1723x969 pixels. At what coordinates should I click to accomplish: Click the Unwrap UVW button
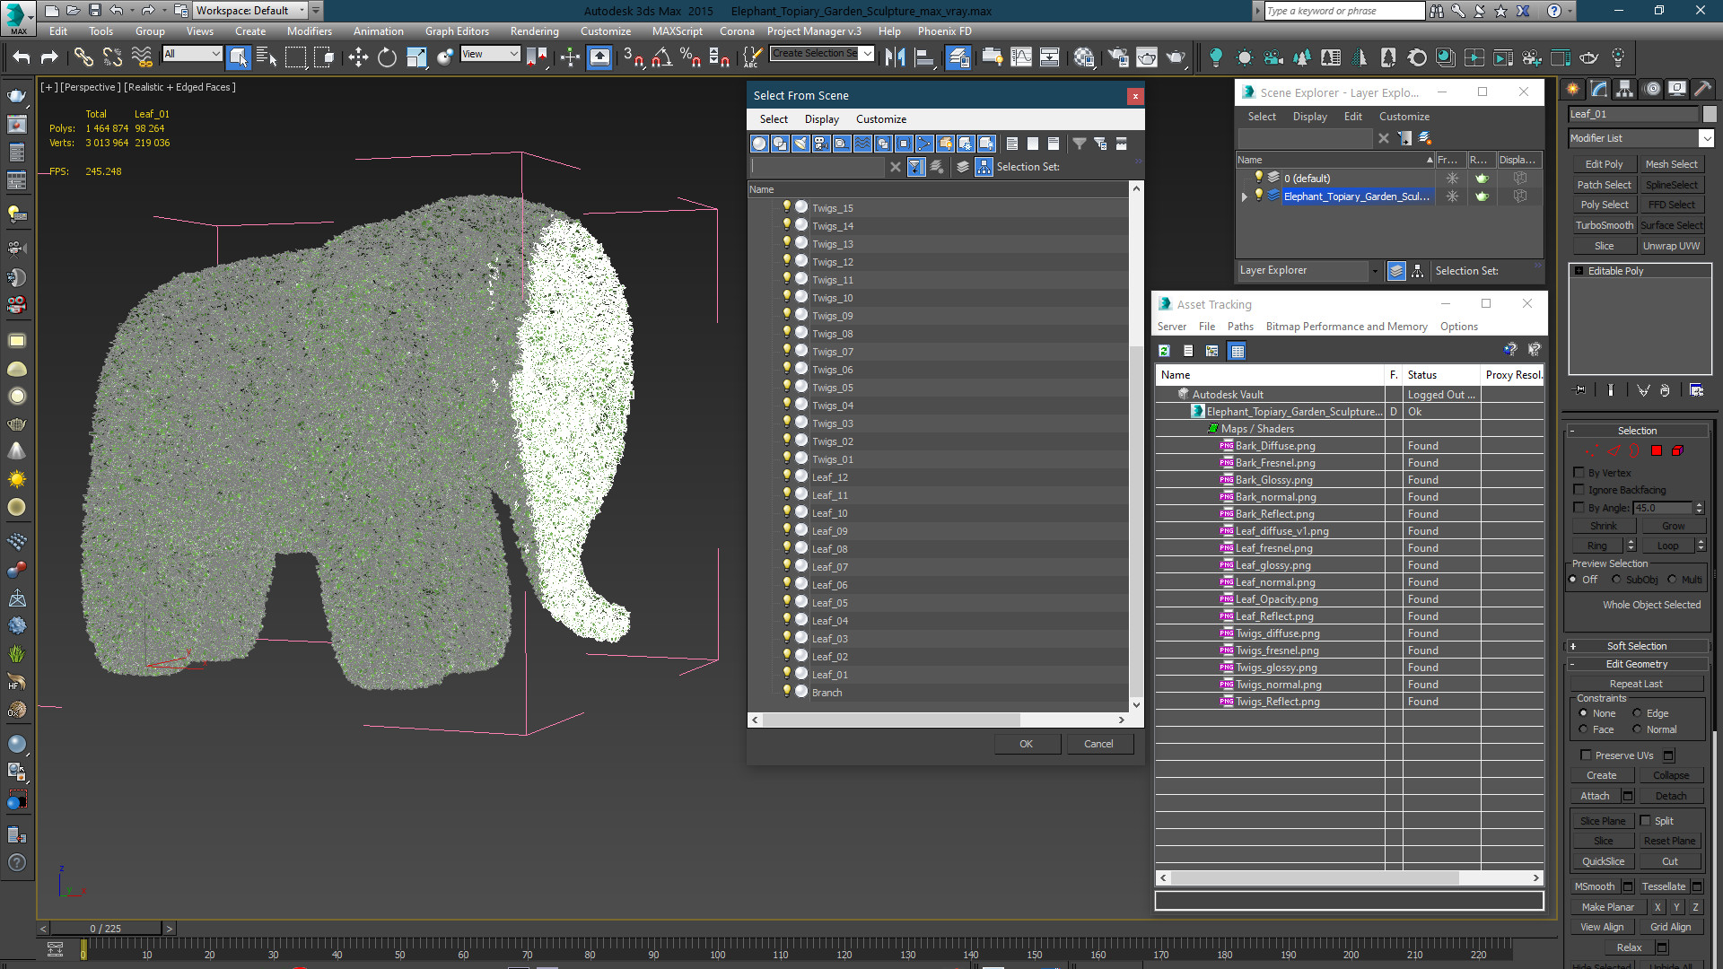click(x=1672, y=246)
